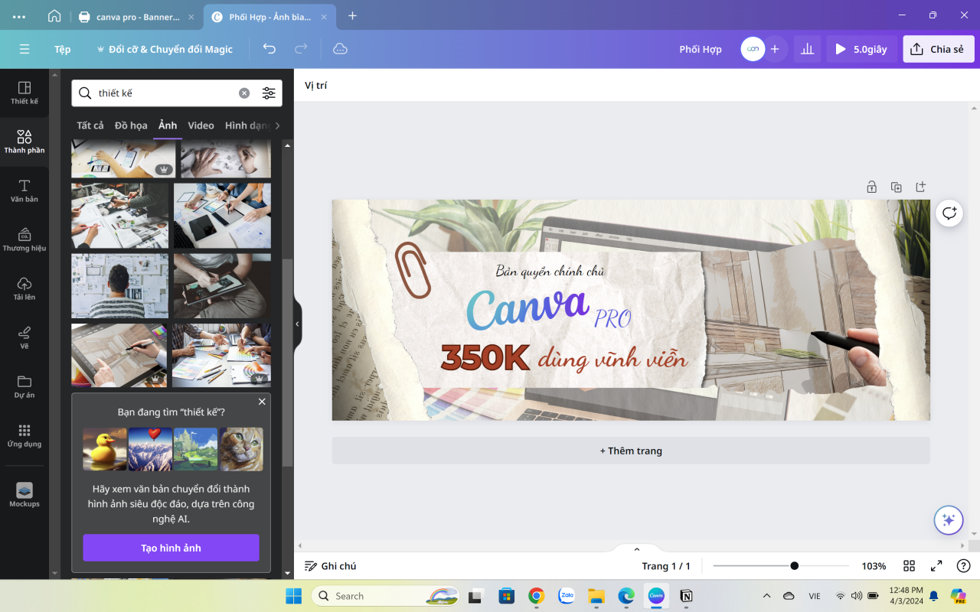Open the Mockups app
The image size is (980, 612).
pos(24,494)
